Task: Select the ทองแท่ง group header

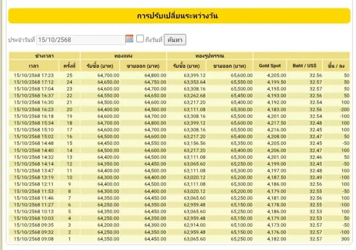Action: 123,56
